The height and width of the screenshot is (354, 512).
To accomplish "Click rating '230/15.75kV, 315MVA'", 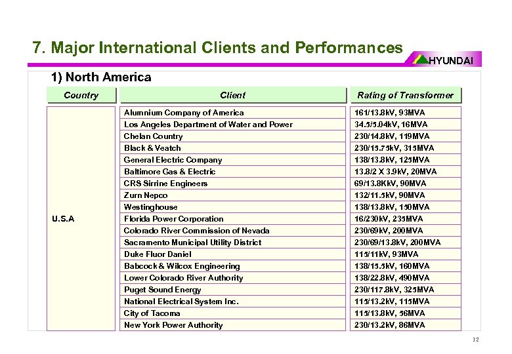I will pos(406,147).
